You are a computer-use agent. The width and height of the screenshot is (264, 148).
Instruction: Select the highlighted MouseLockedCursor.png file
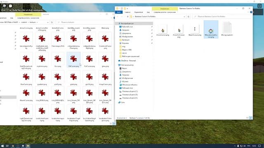[x=211, y=30]
